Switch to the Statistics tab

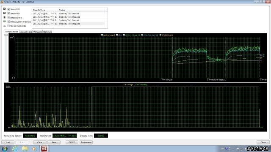click(x=47, y=32)
